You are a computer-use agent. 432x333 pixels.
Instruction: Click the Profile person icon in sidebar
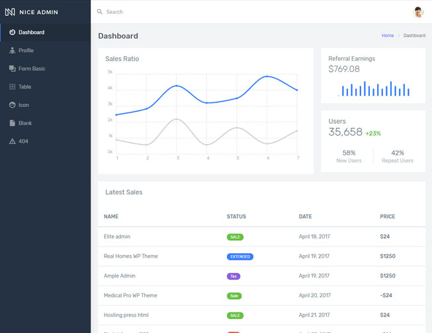[x=13, y=50]
